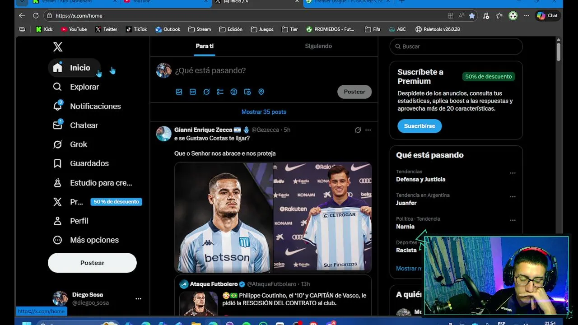The image size is (578, 325).
Task: Open Grok from the sidebar
Action: coord(70,144)
